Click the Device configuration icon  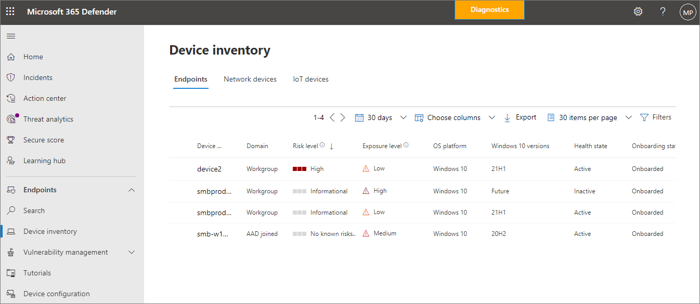11,294
